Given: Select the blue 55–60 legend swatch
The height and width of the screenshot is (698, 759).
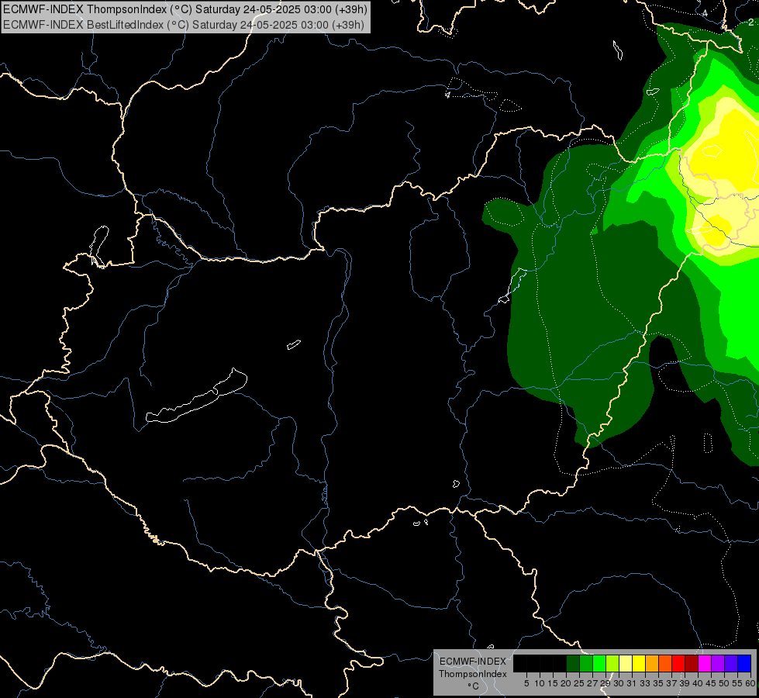Looking at the screenshot, I should [744, 663].
